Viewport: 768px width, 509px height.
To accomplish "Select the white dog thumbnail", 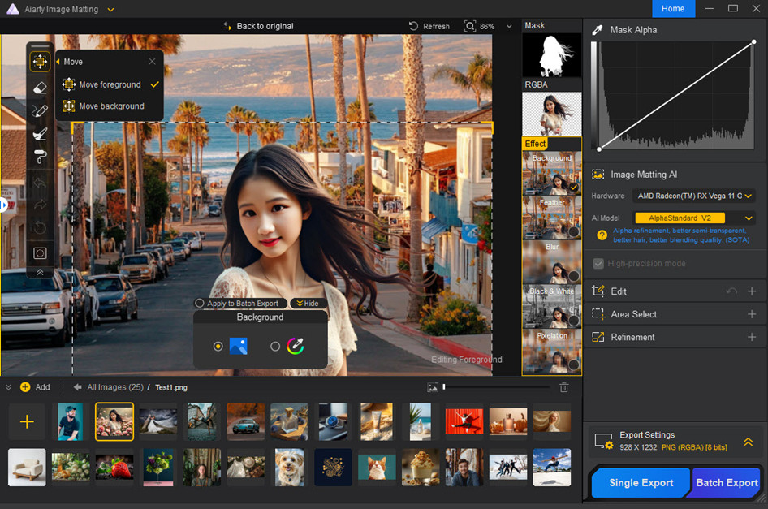I will pyautogui.click(x=289, y=467).
